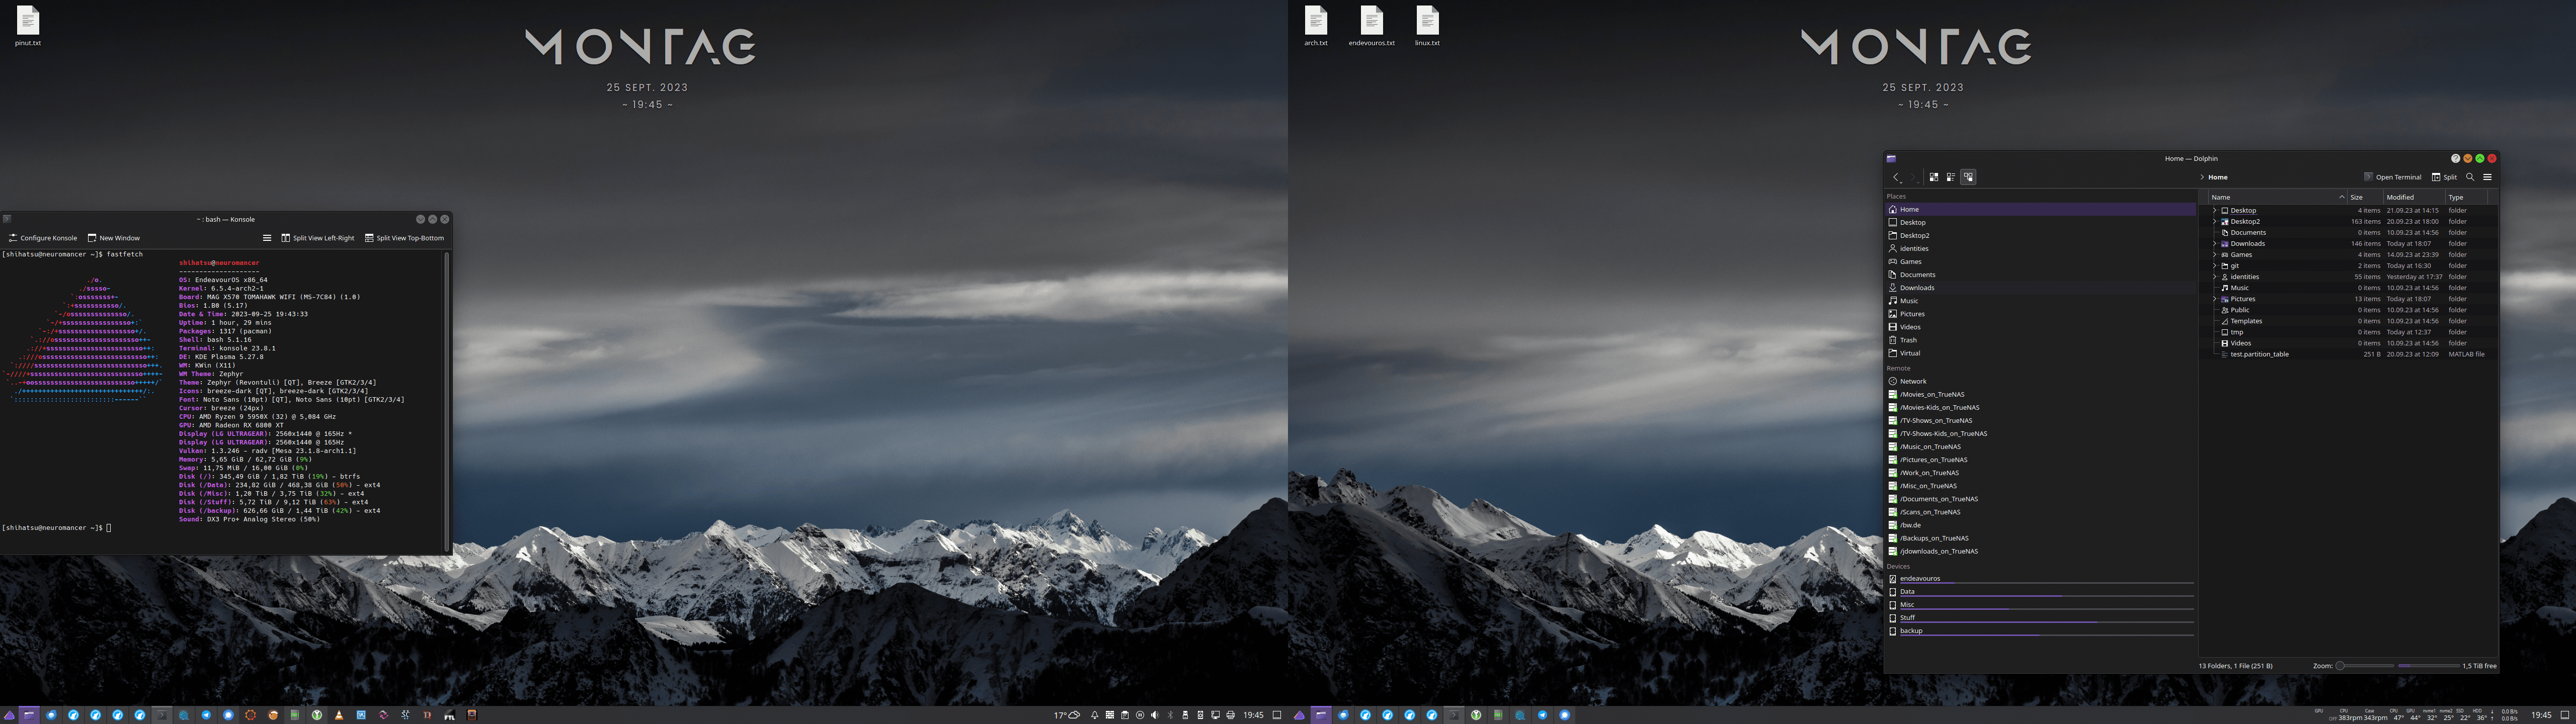2576x724 pixels.
Task: Click the breadcrumb arrow before Home
Action: click(2202, 177)
